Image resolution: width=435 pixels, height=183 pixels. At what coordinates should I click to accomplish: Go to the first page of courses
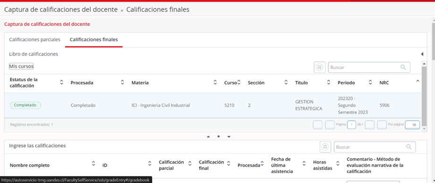318,125
